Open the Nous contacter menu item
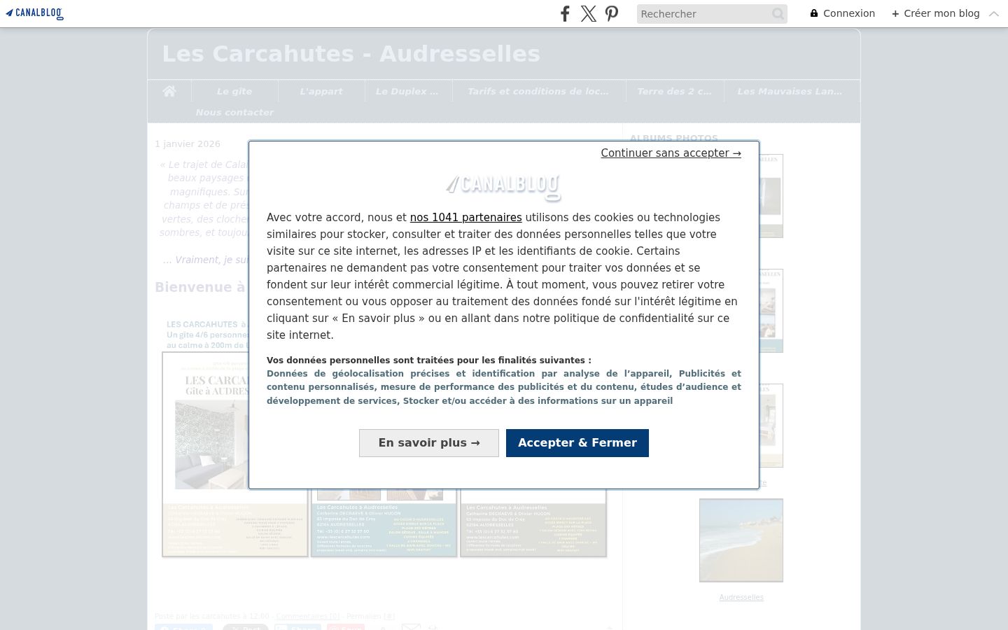The image size is (1008, 630). [x=234, y=112]
